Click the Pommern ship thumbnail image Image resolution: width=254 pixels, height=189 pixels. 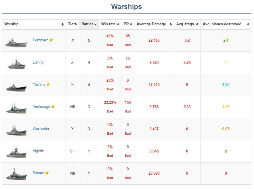(x=16, y=42)
